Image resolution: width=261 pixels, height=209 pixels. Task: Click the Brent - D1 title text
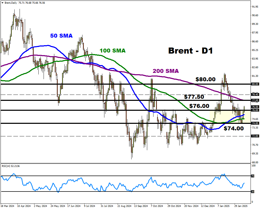190,50
